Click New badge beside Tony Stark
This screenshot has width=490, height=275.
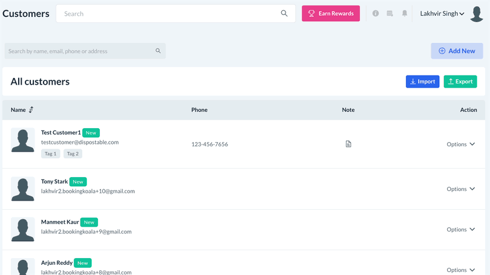(78, 182)
